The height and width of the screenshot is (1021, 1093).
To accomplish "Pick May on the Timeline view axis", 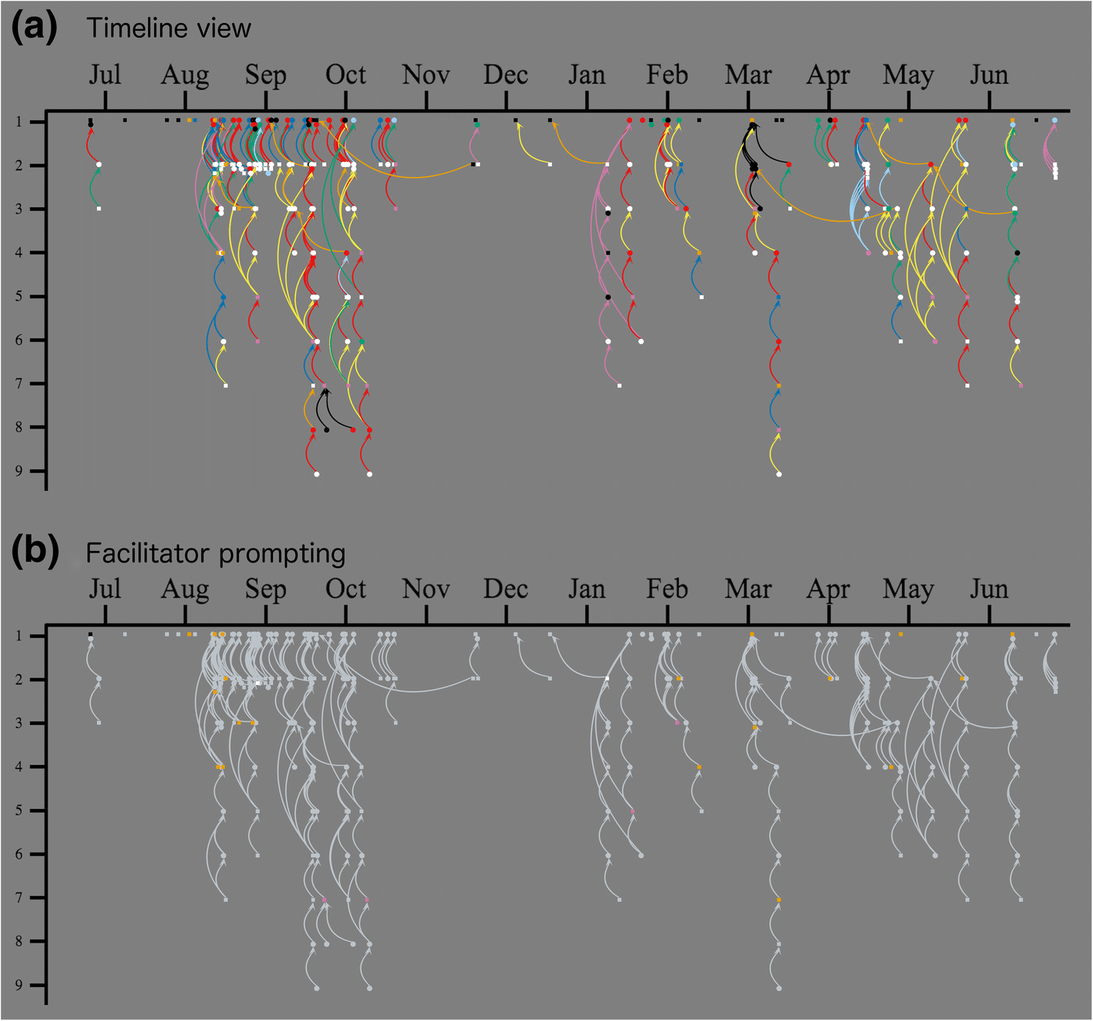I will coord(908,76).
